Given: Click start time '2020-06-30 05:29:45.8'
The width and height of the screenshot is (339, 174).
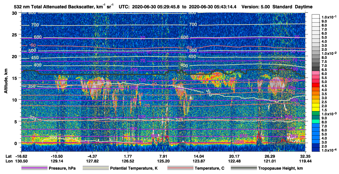Looking at the screenshot, I should [x=155, y=7].
